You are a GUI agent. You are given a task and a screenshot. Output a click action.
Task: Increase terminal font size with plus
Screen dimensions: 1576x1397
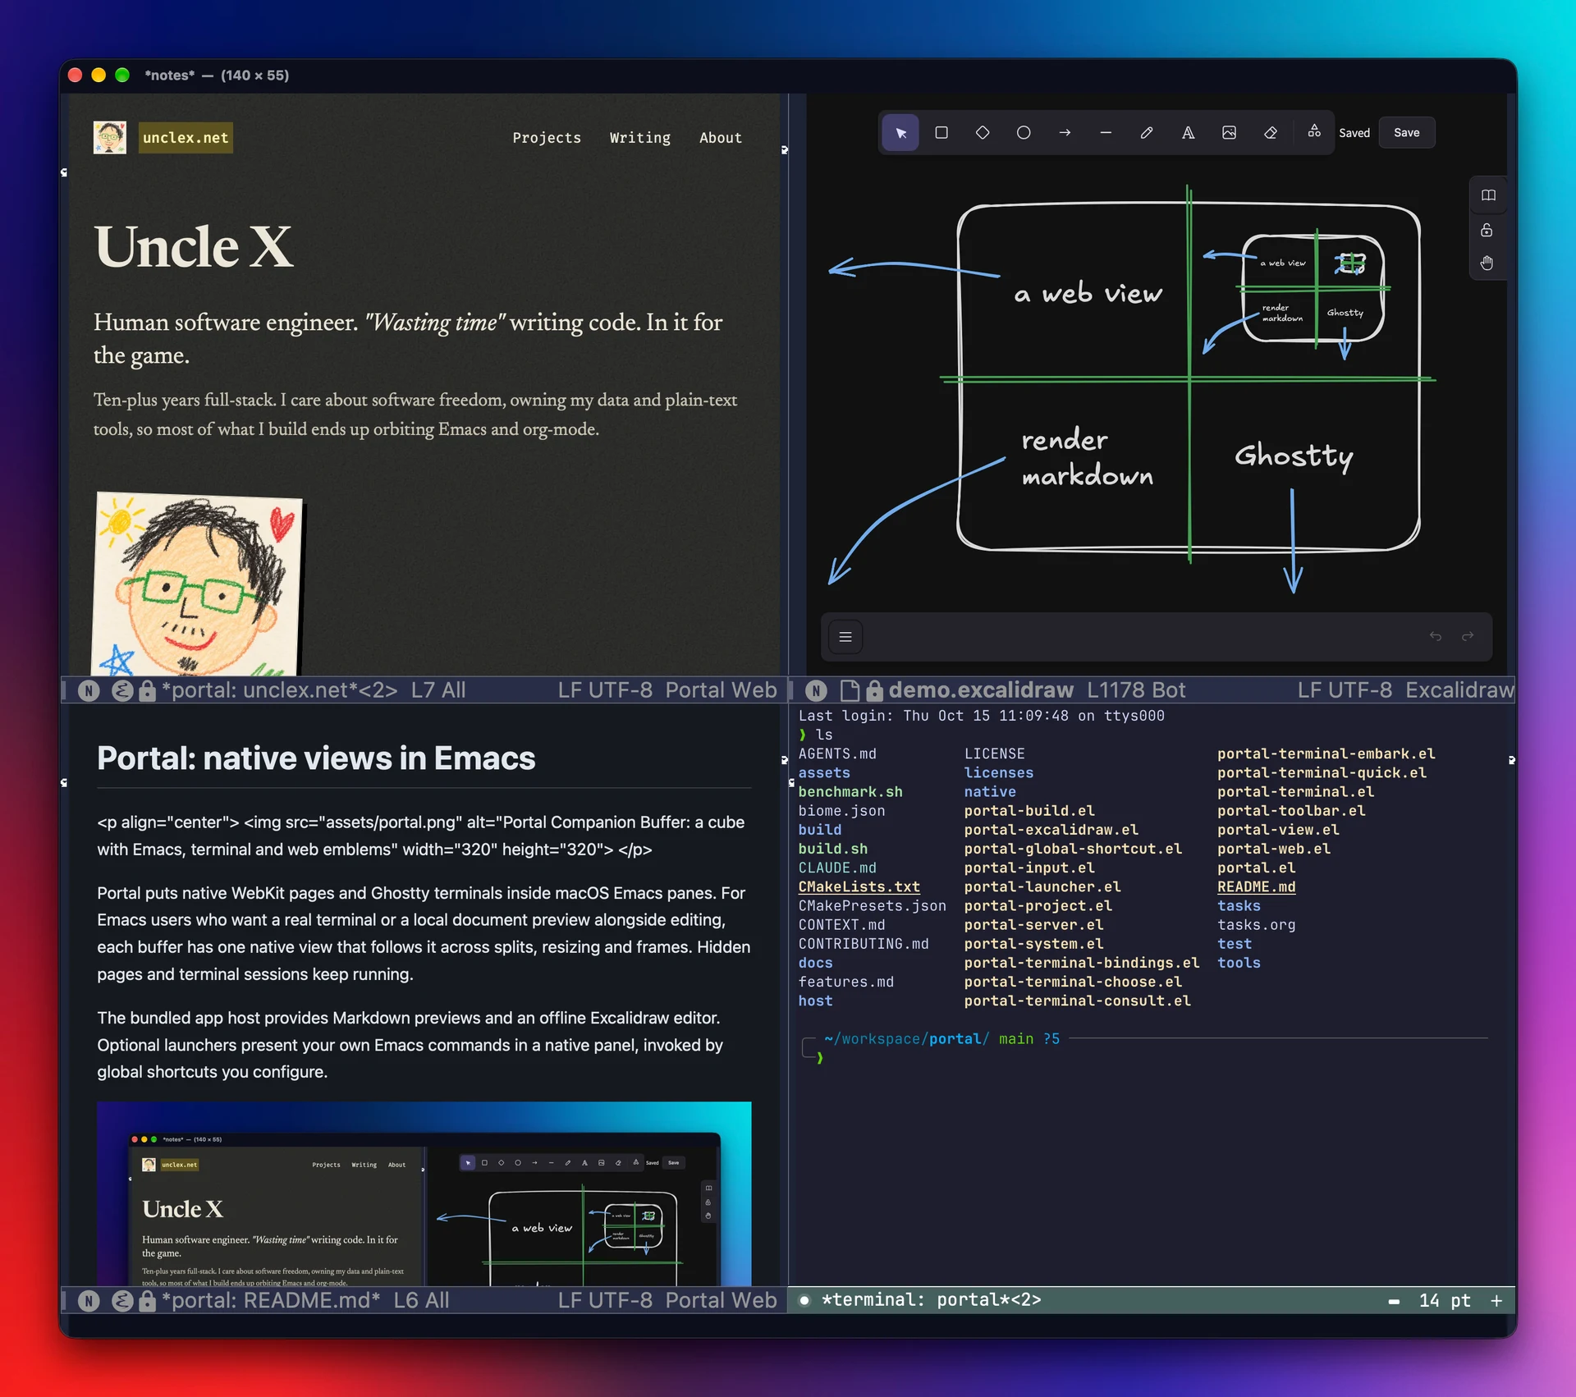1496,1301
